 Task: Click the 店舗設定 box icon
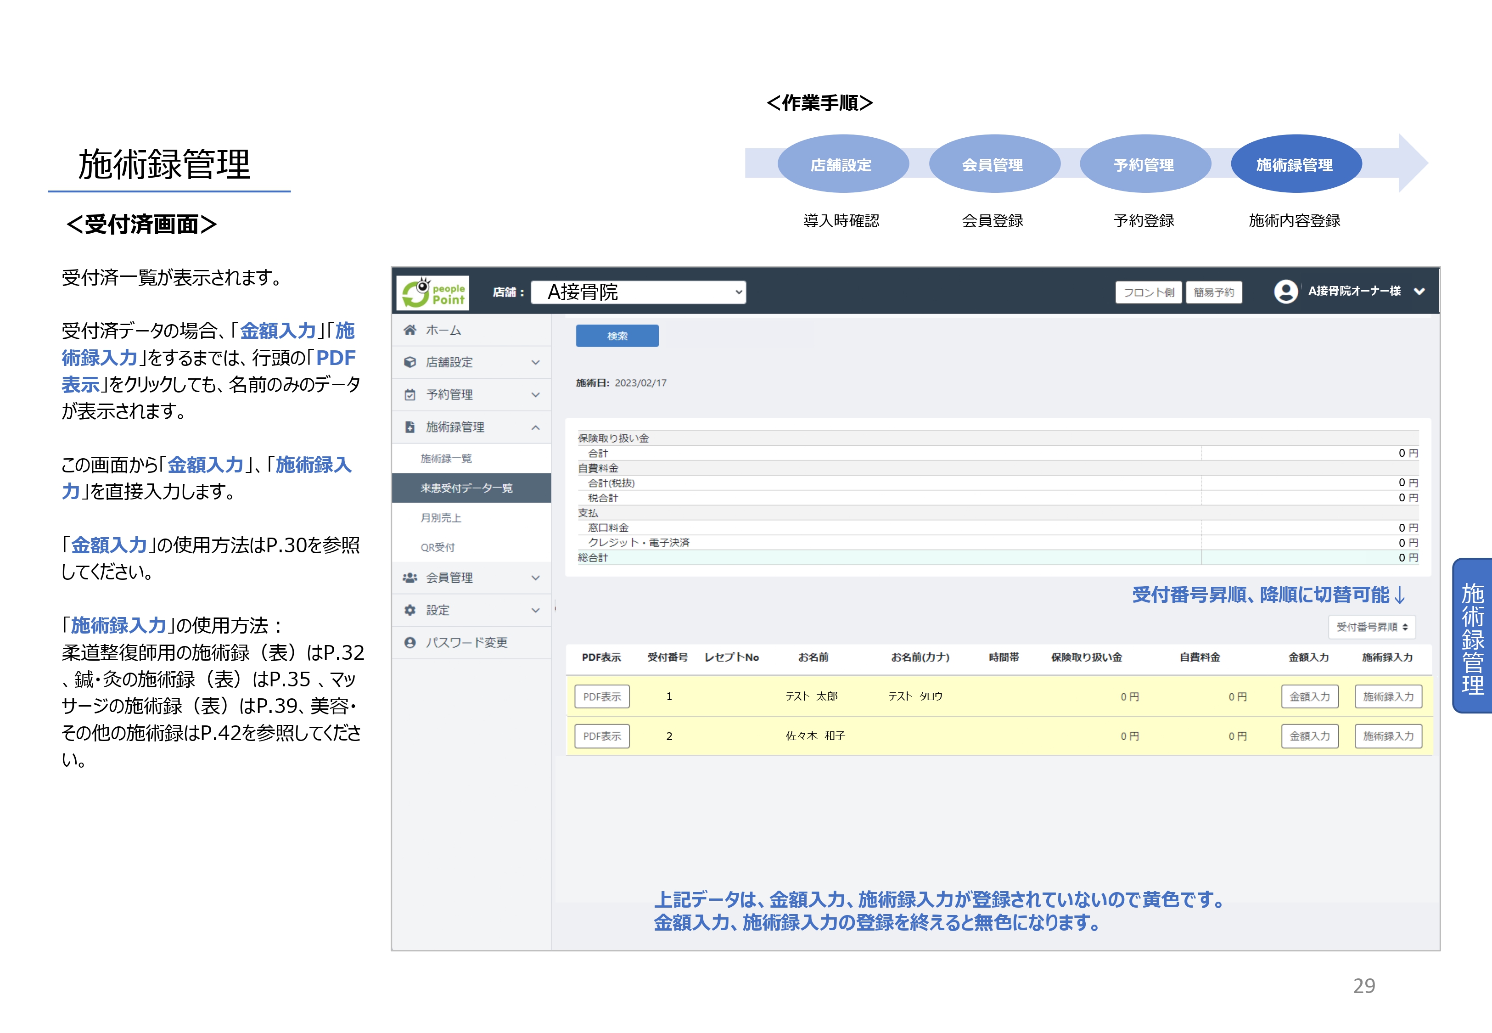[x=409, y=362]
